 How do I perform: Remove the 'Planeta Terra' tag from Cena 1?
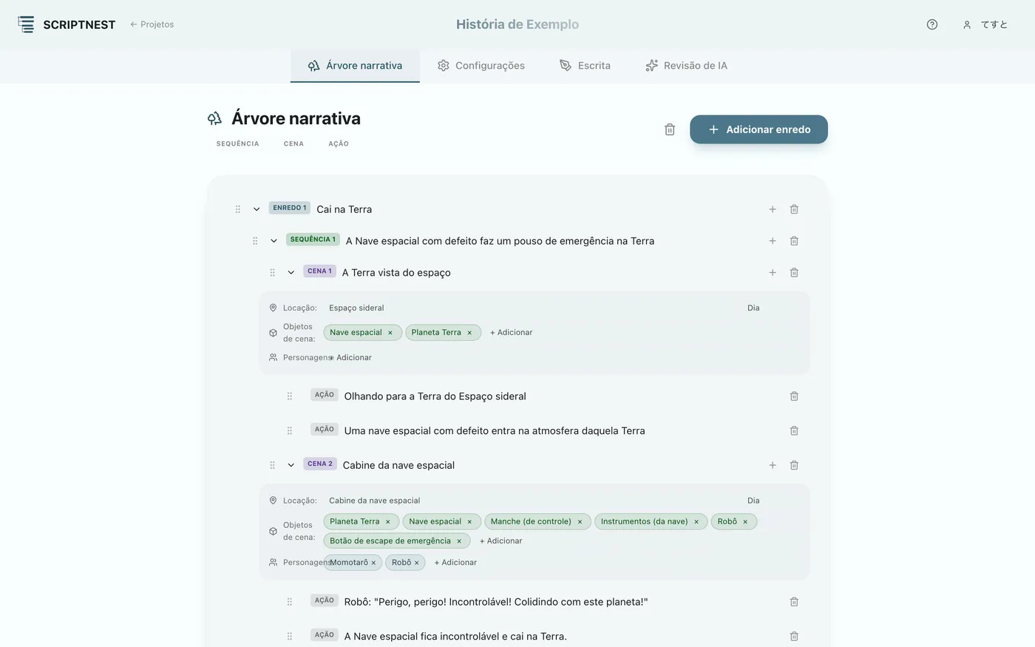pos(469,333)
